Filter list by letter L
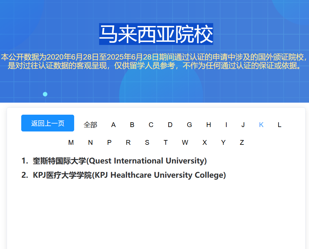The height and width of the screenshot is (249, 309). 279,125
